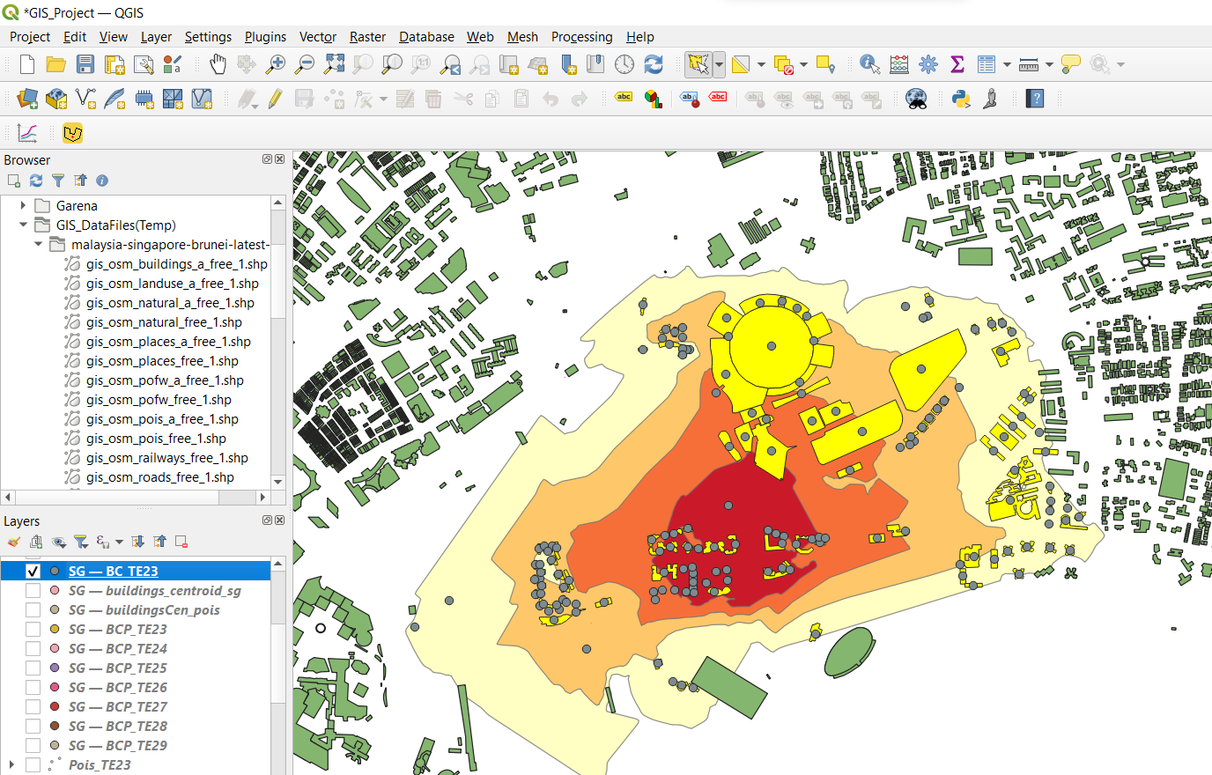Click the Browser panel's horizontal scrollbar
The width and height of the screenshot is (1212, 775).
coord(132,497)
